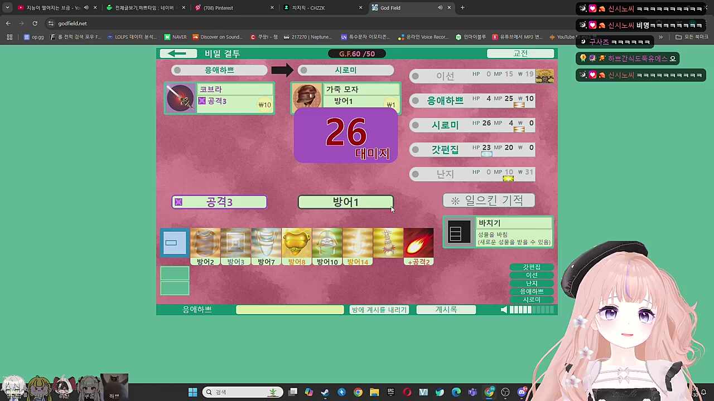This screenshot has width=714, height=401.
Task: Click the 코브라 attack card image
Action: 181,98
